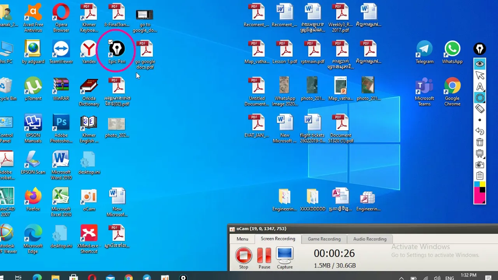Select the Epic Pen desktop shortcut
The image size is (498, 280).
[117, 52]
